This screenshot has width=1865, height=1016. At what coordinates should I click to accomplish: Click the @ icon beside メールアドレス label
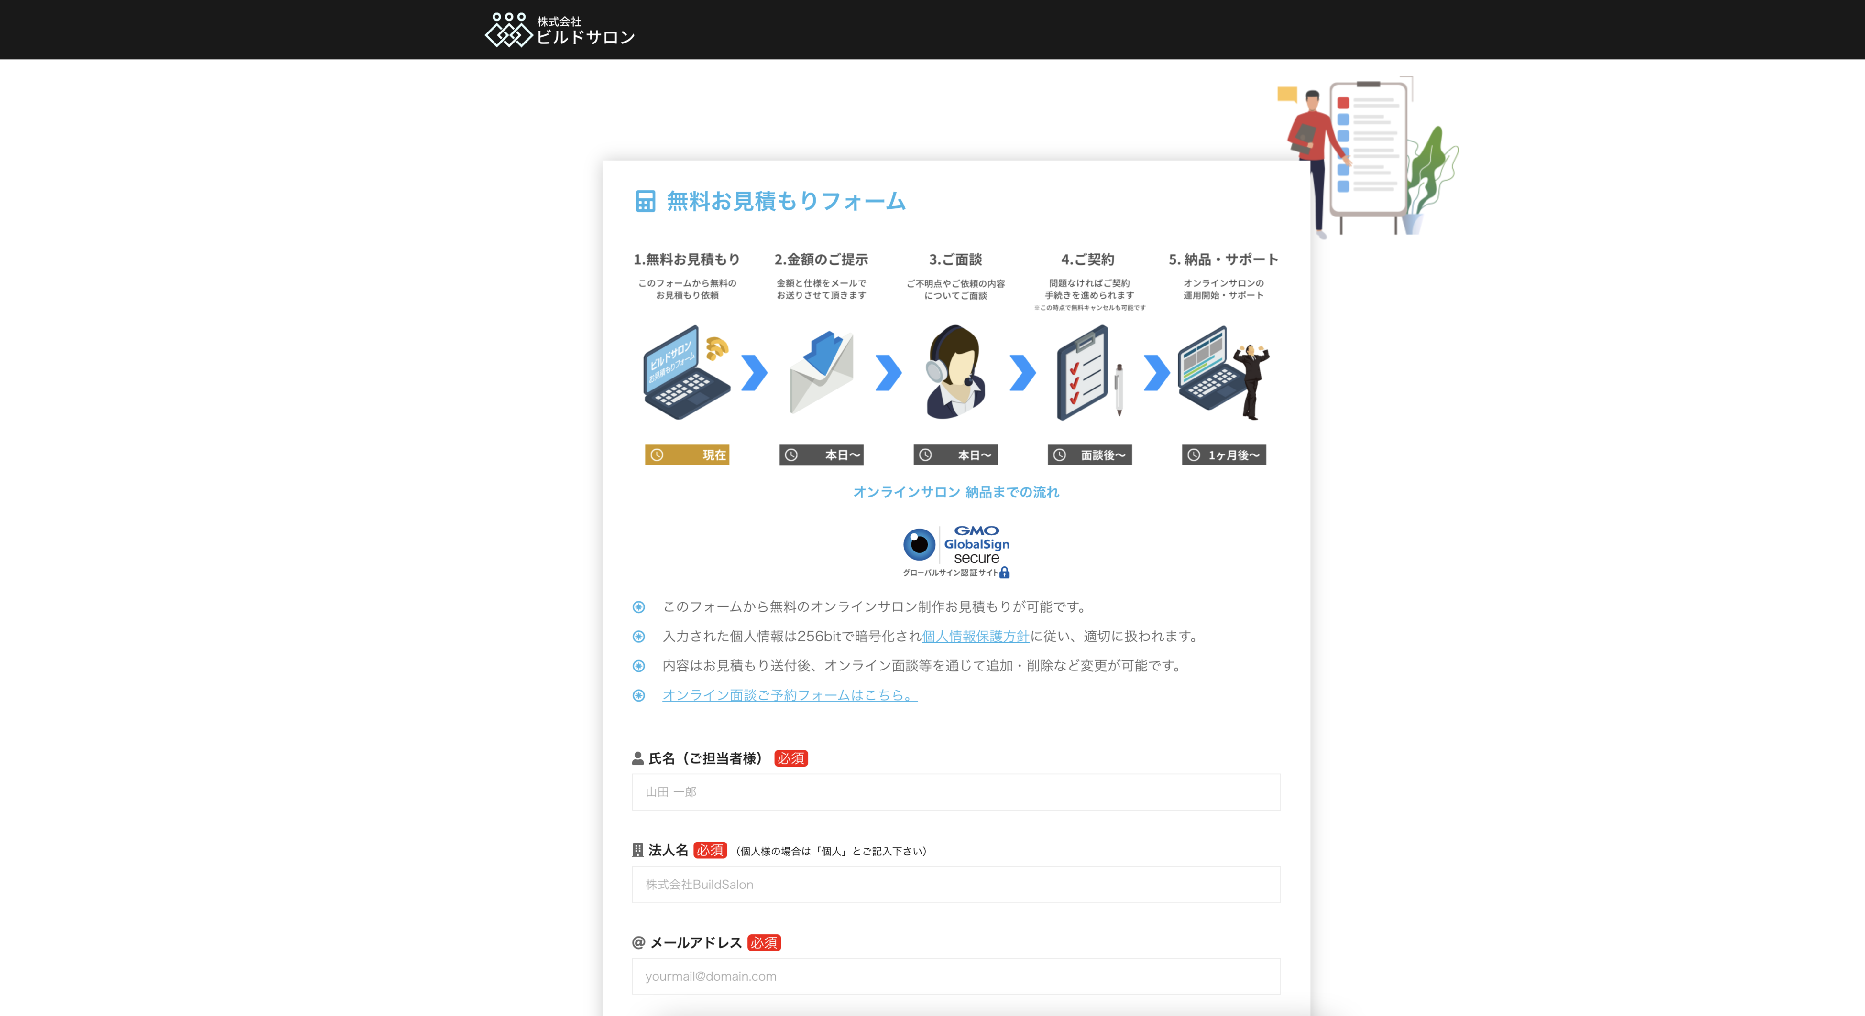(x=638, y=942)
